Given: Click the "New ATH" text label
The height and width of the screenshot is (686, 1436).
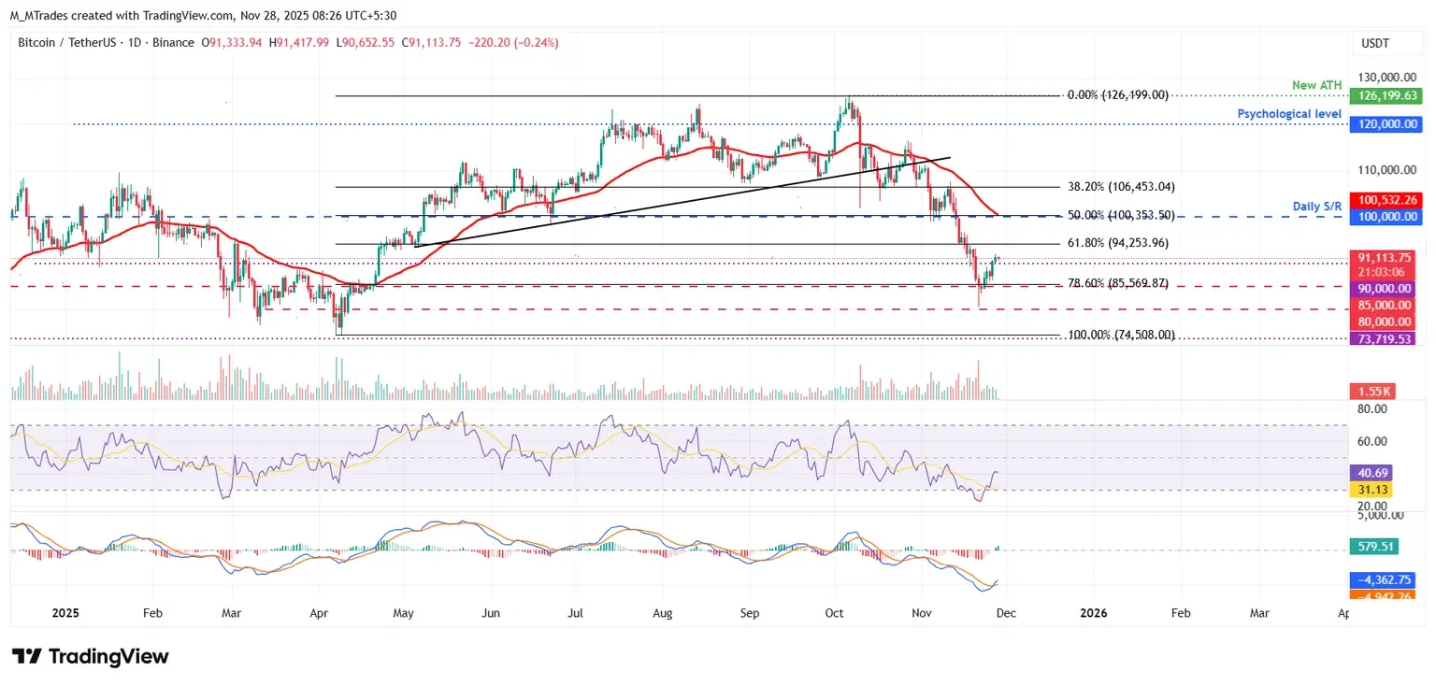Looking at the screenshot, I should (x=1314, y=86).
